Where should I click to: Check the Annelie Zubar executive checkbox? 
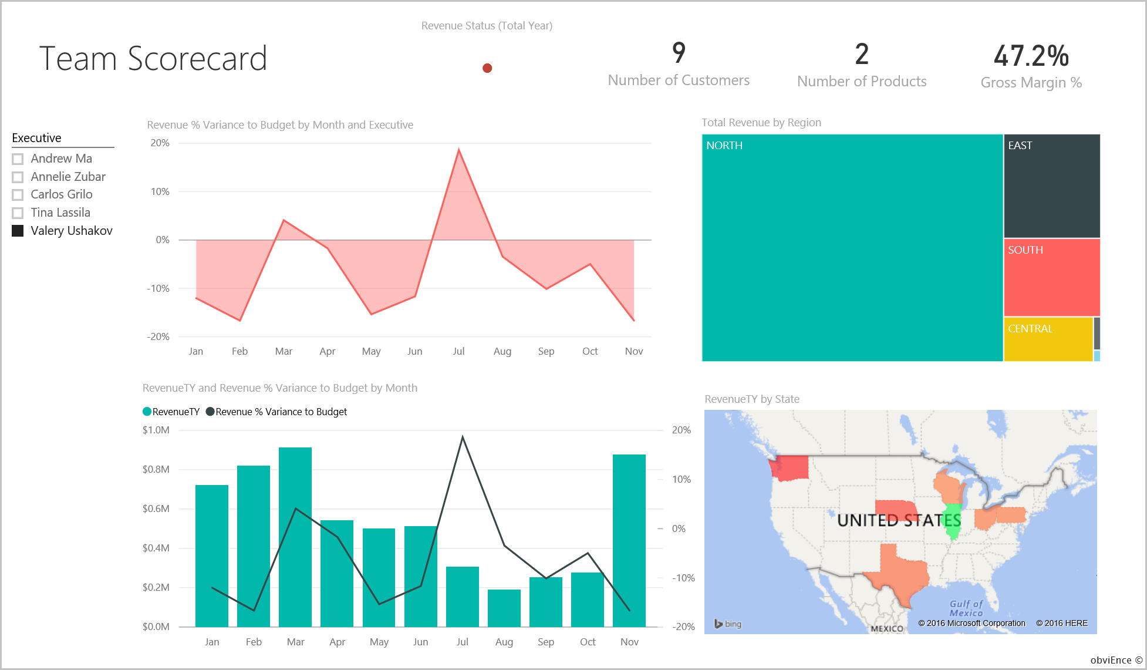coord(18,177)
